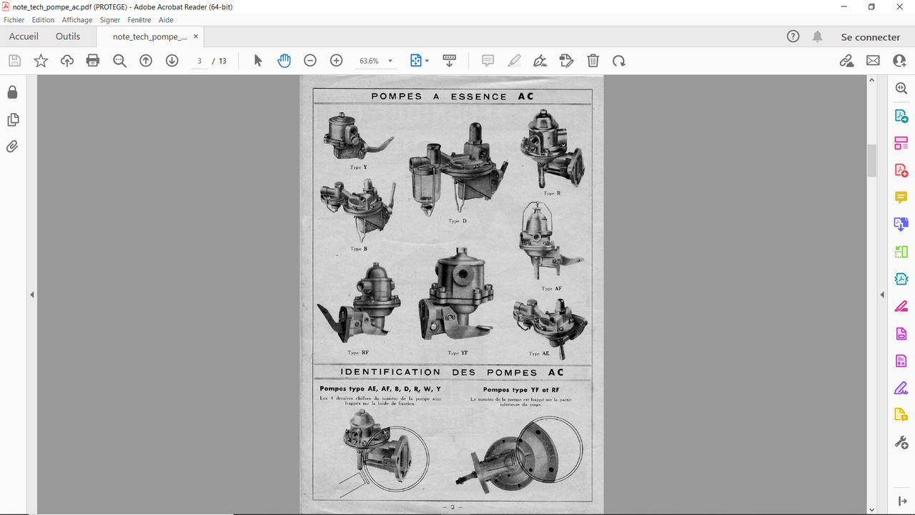Screen dimensions: 915x515
Task: Bookmark file with the star icon
Action: (x=41, y=61)
